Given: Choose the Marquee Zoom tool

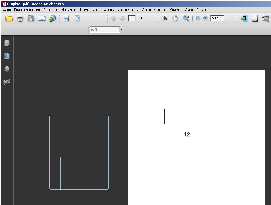Looking at the screenshot, I should click(x=186, y=18).
